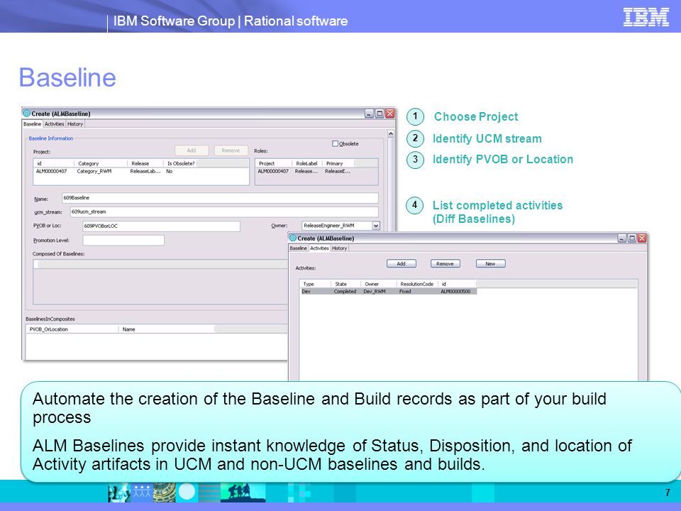Click the PVOB or Loc input field

[161, 226]
